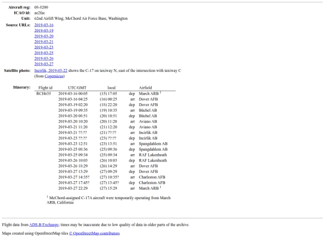Click RAF Lakenheath in the 10:03 departure row

coord(153,161)
